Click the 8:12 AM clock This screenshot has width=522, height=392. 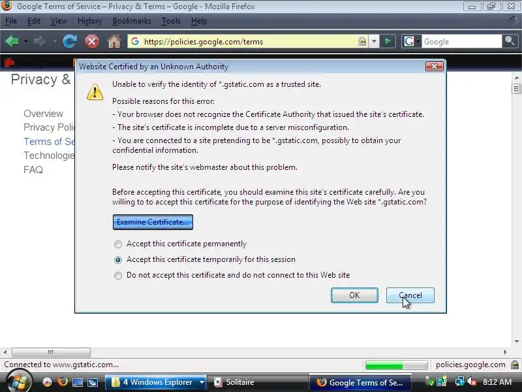497,382
